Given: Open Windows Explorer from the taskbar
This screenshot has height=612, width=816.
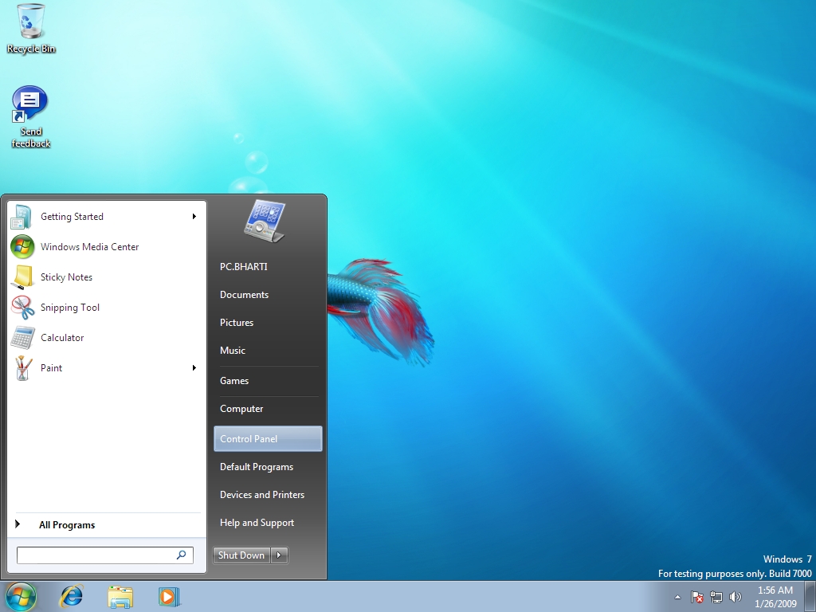Looking at the screenshot, I should pyautogui.click(x=120, y=596).
